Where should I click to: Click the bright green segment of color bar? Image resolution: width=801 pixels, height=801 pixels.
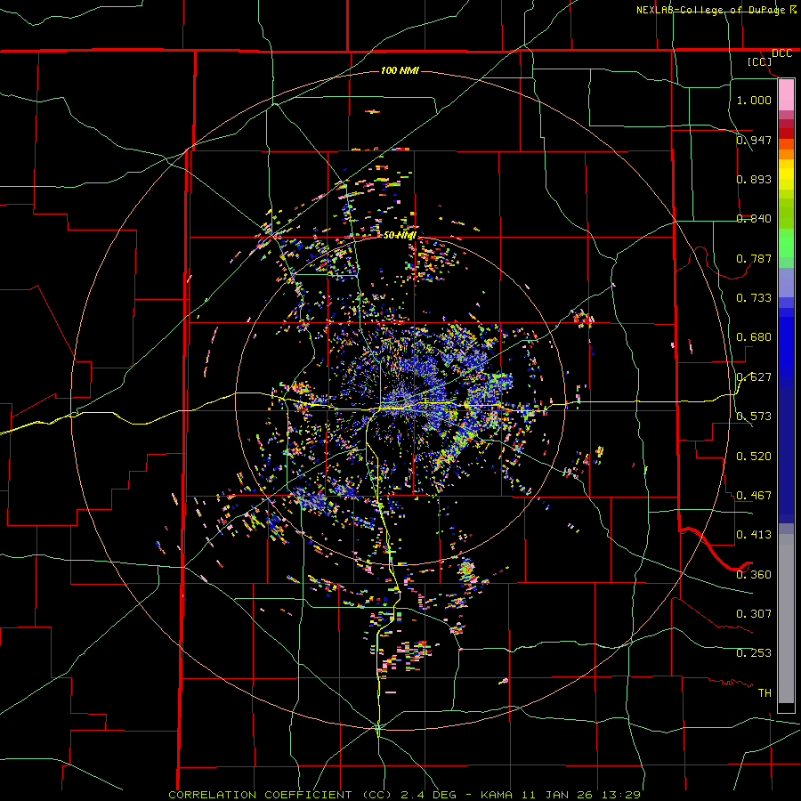[x=786, y=243]
